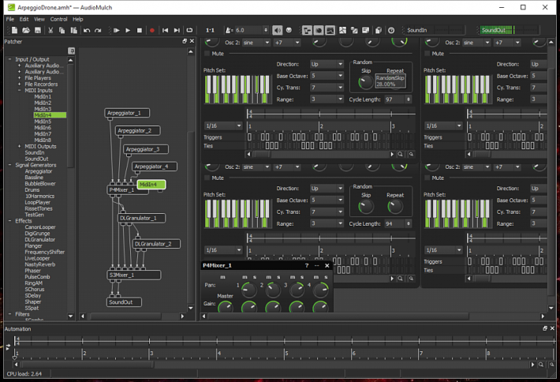The image size is (560, 382).
Task: Click the Random Skip knob of the top-left arpeggiator
Action: [x=366, y=82]
